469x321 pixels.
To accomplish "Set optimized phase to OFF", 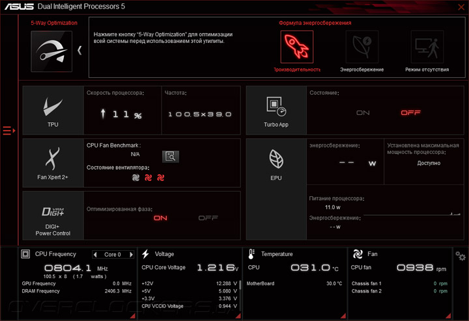I will point(208,218).
